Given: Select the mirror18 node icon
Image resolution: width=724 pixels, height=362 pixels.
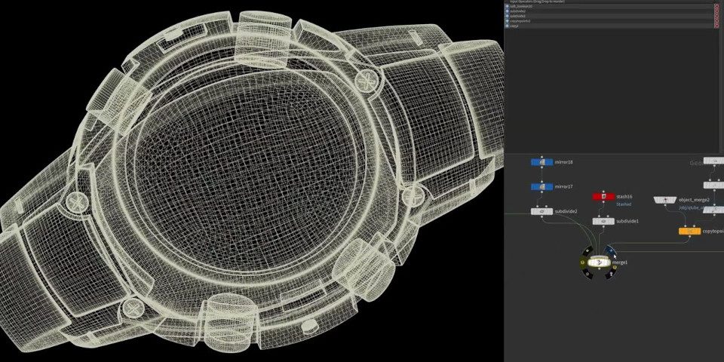Looking at the screenshot, I should coord(541,162).
